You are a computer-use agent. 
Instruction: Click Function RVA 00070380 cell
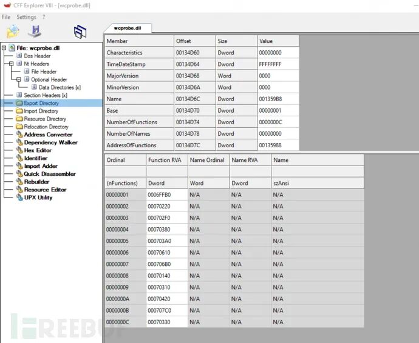[x=167, y=230]
